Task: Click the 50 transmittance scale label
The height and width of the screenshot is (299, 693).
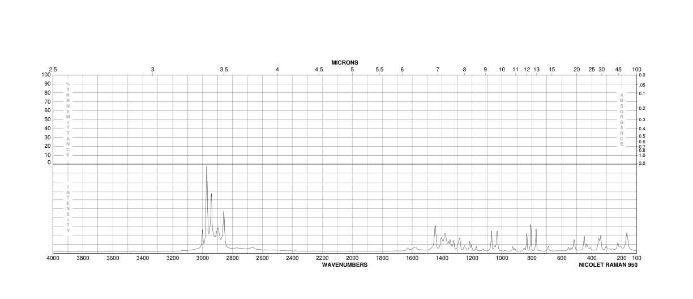Action: (48, 119)
